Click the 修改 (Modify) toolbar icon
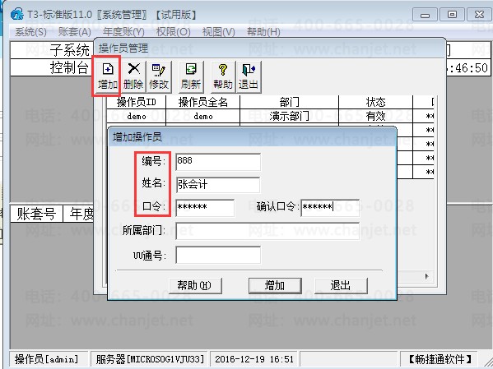The image size is (493, 369). [159, 76]
